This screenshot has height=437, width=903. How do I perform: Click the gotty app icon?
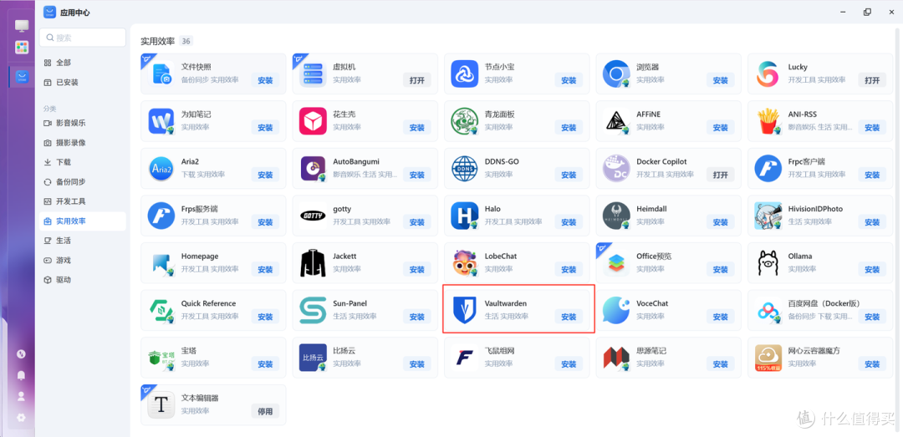pos(314,216)
